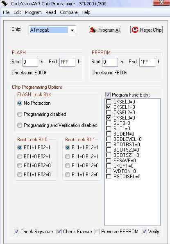
Task: Toggle the Program Fuse Bit(s) checkbox
Action: 108,95
